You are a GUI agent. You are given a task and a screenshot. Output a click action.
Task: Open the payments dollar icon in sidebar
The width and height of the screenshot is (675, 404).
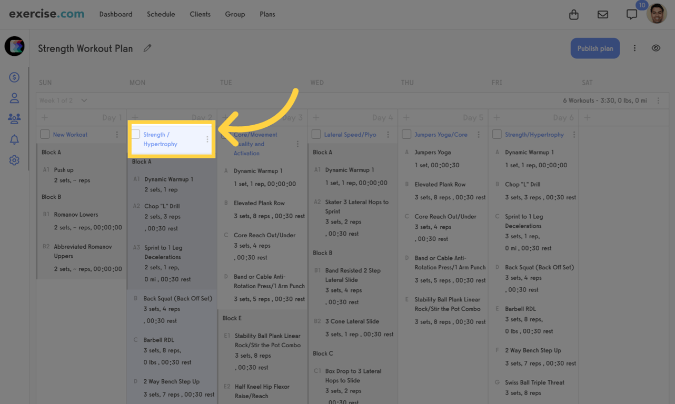tap(14, 77)
